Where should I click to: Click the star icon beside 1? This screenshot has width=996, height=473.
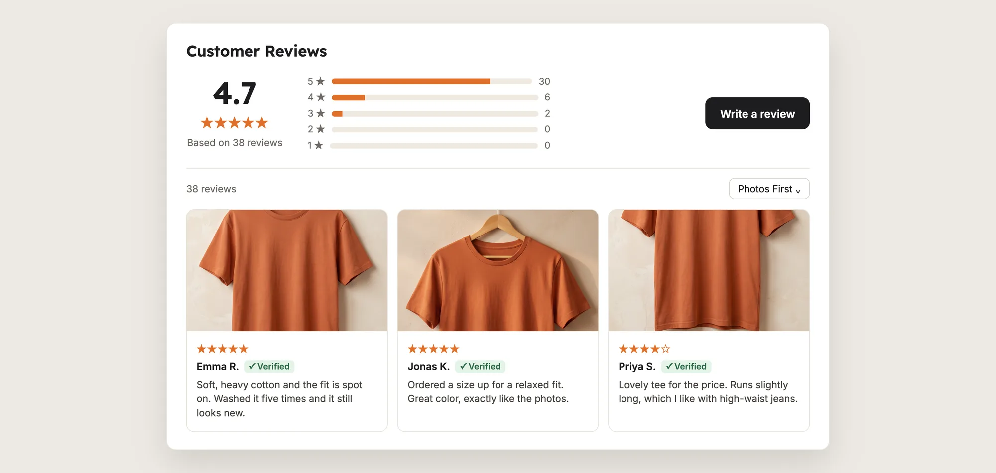point(319,145)
